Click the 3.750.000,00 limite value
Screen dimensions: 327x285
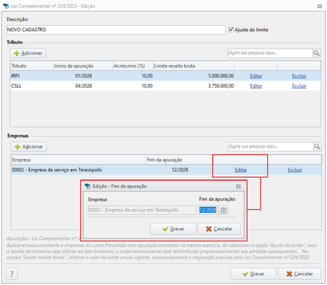tap(221, 86)
